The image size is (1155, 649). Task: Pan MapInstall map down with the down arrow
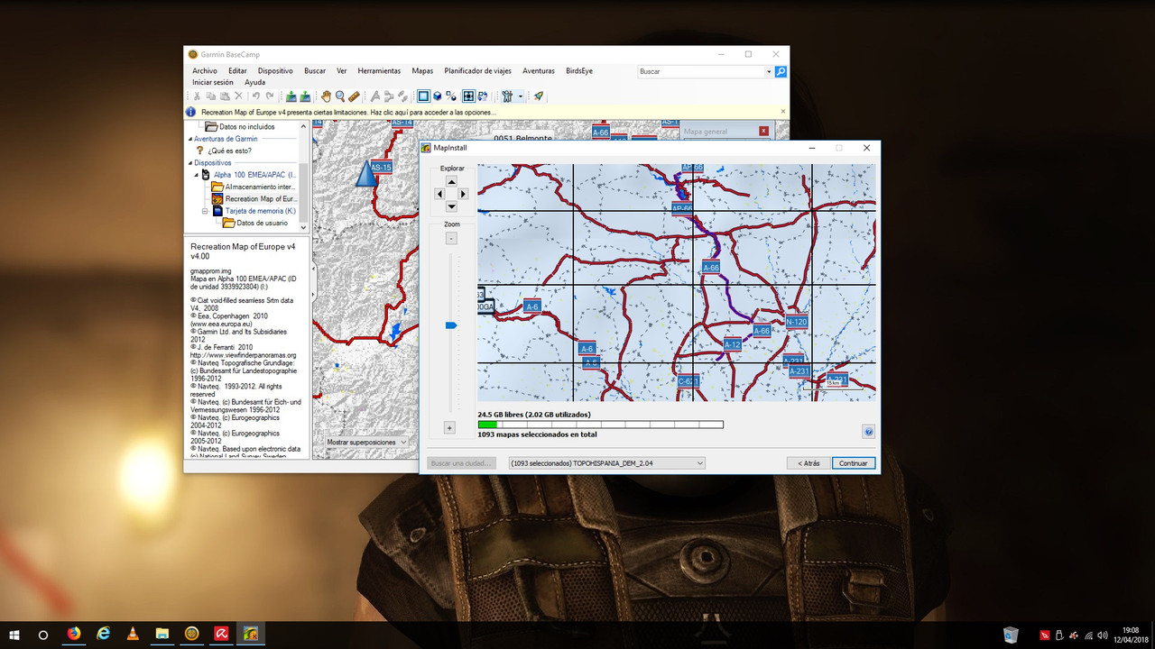click(x=452, y=206)
